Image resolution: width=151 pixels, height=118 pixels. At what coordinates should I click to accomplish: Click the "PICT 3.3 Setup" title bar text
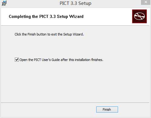(75, 3)
